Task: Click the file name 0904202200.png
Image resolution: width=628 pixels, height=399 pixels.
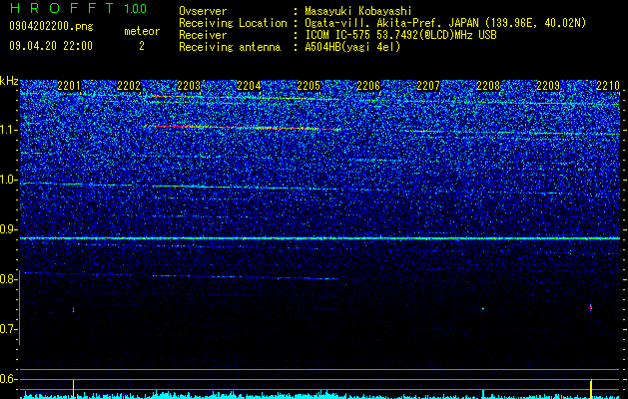Action: click(51, 27)
